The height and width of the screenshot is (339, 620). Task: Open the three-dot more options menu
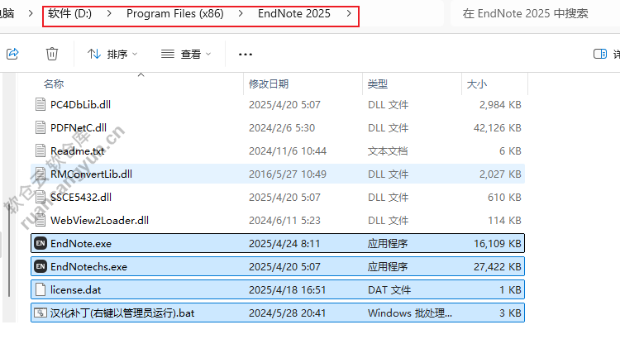pos(245,54)
